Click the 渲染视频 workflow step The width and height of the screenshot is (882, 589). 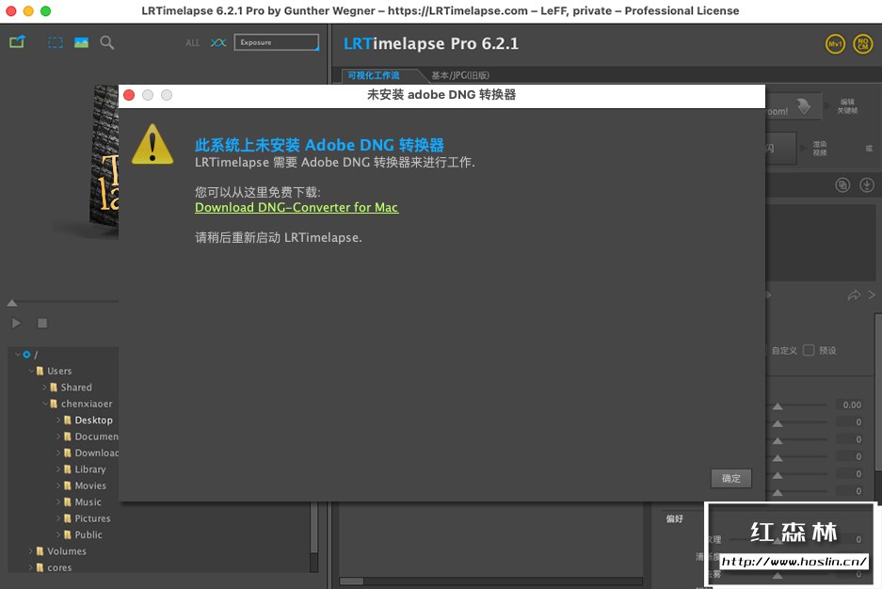(x=820, y=149)
